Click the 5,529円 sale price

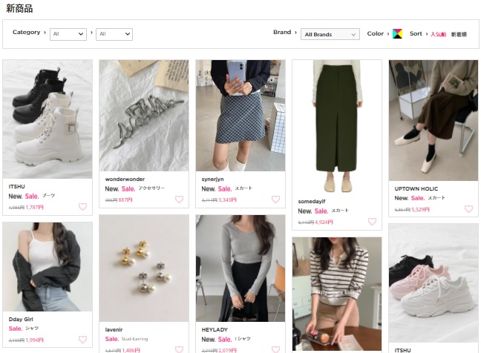click(421, 210)
